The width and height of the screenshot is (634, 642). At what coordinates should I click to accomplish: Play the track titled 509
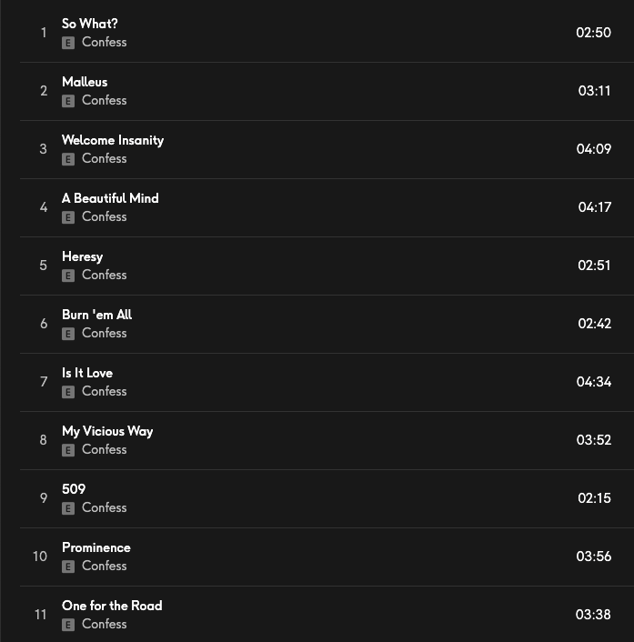click(74, 489)
